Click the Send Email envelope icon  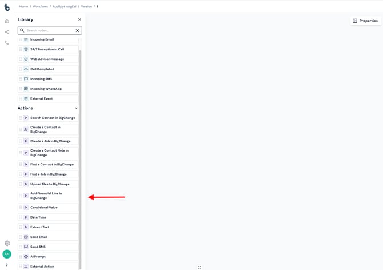click(26, 237)
